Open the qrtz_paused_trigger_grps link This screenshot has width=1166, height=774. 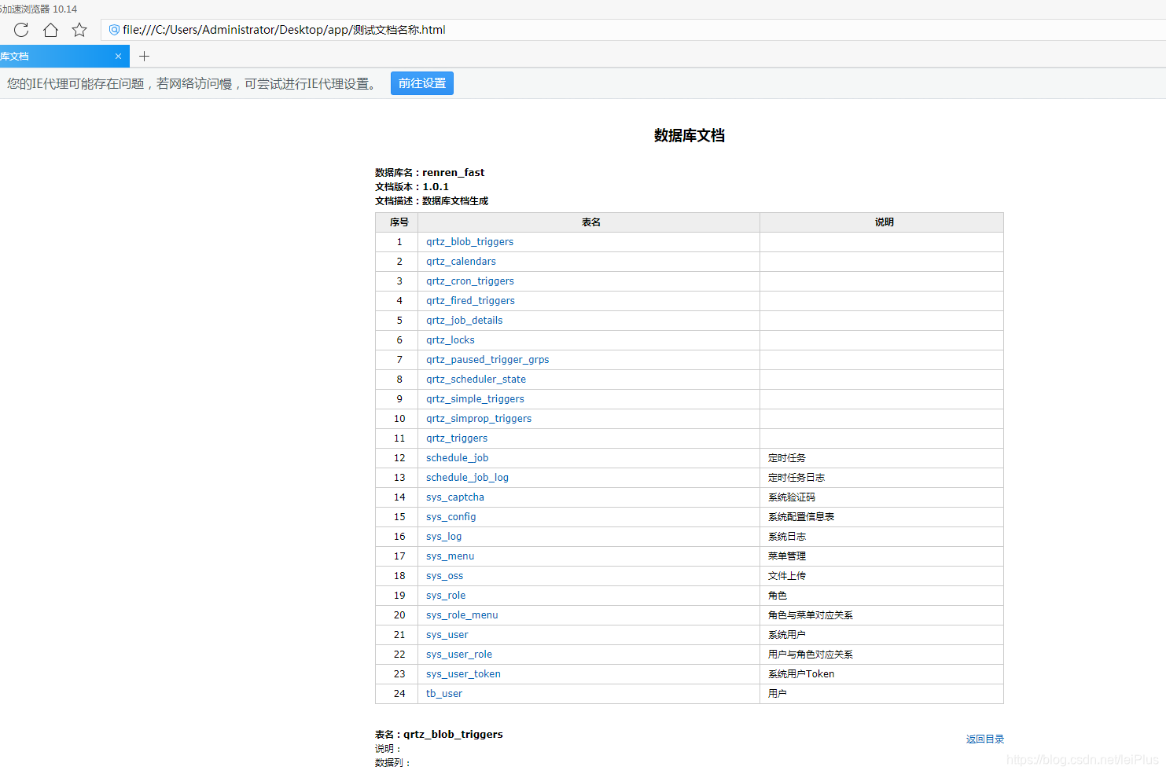[487, 360]
